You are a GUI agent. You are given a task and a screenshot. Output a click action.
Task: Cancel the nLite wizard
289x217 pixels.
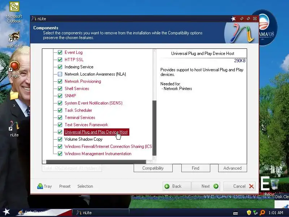[240, 186]
